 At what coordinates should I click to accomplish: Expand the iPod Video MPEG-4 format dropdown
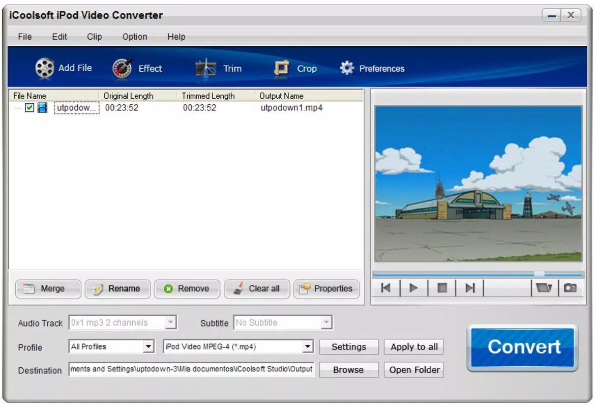[x=308, y=346]
